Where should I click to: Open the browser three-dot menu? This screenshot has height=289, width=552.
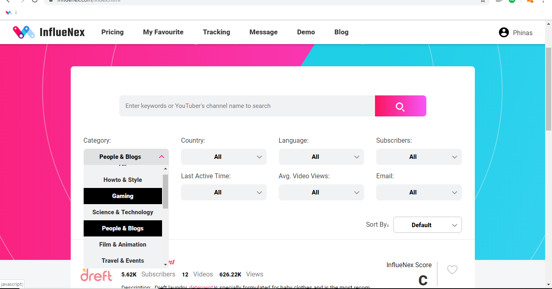pyautogui.click(x=544, y=1)
